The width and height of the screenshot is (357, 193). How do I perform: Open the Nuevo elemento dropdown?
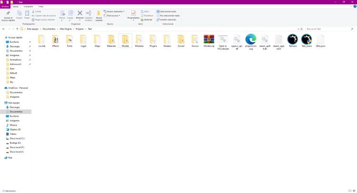point(114,11)
